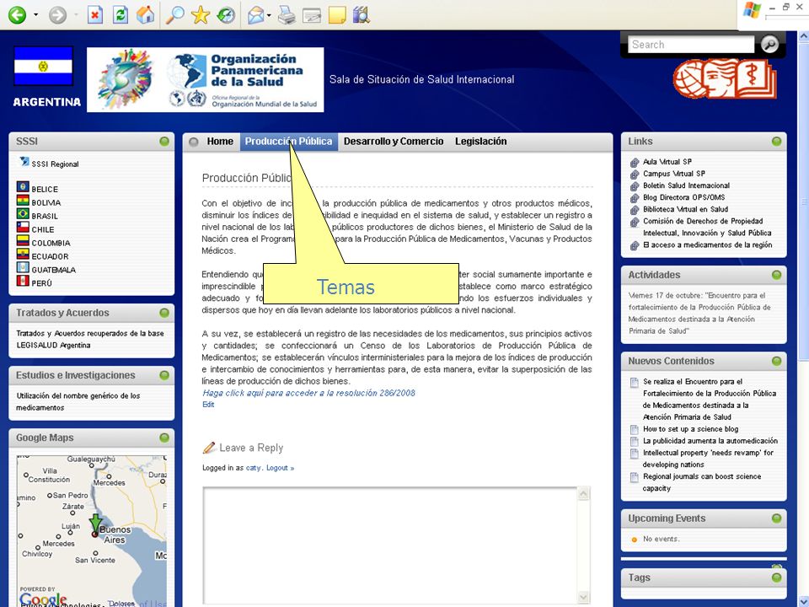Click the Edit link below the article
The image size is (809, 607).
click(208, 405)
